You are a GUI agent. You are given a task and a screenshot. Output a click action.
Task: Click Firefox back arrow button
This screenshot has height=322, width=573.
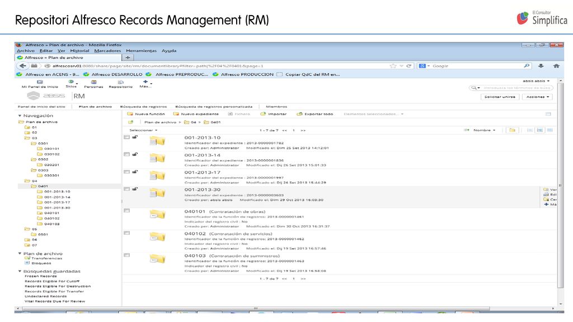(x=22, y=66)
